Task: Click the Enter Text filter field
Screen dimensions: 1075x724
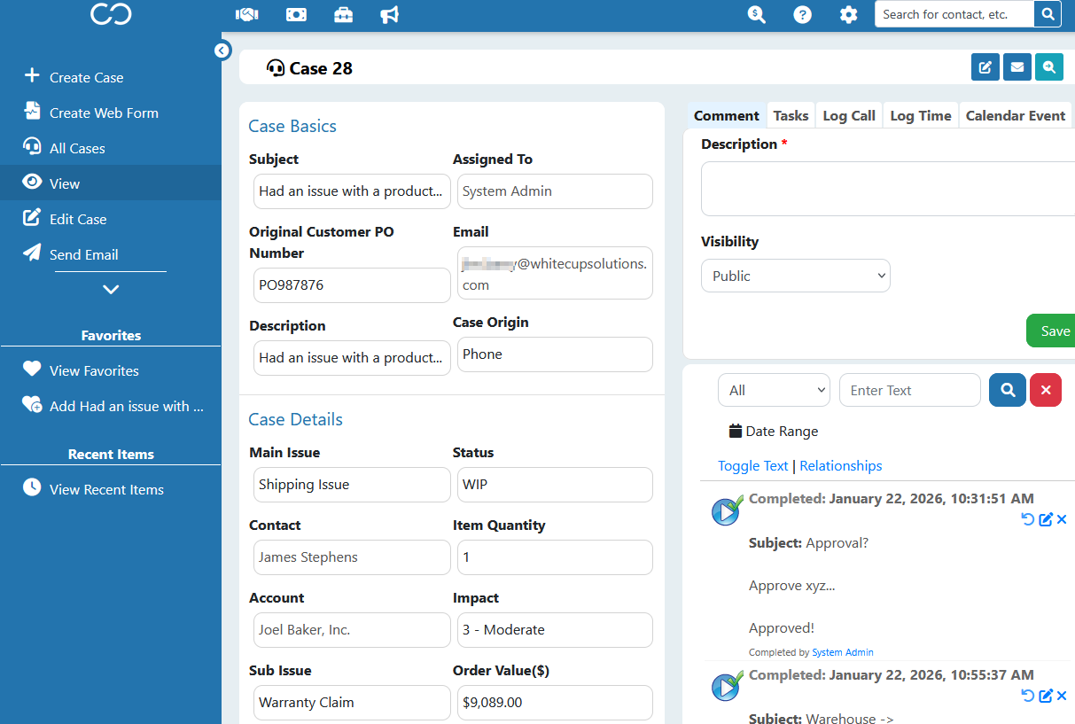Action: [x=910, y=390]
